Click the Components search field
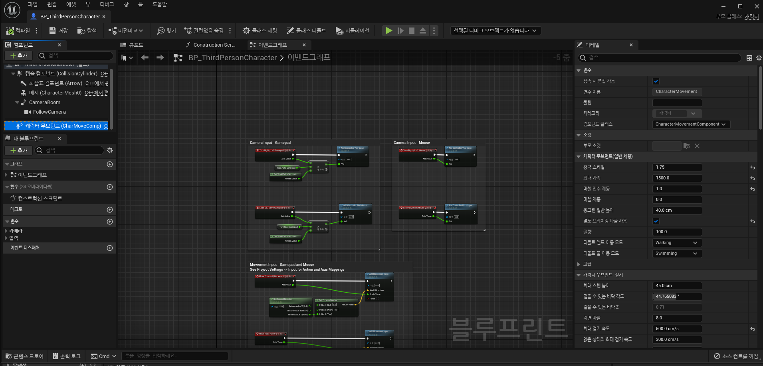Image resolution: width=763 pixels, height=366 pixels. click(x=76, y=56)
